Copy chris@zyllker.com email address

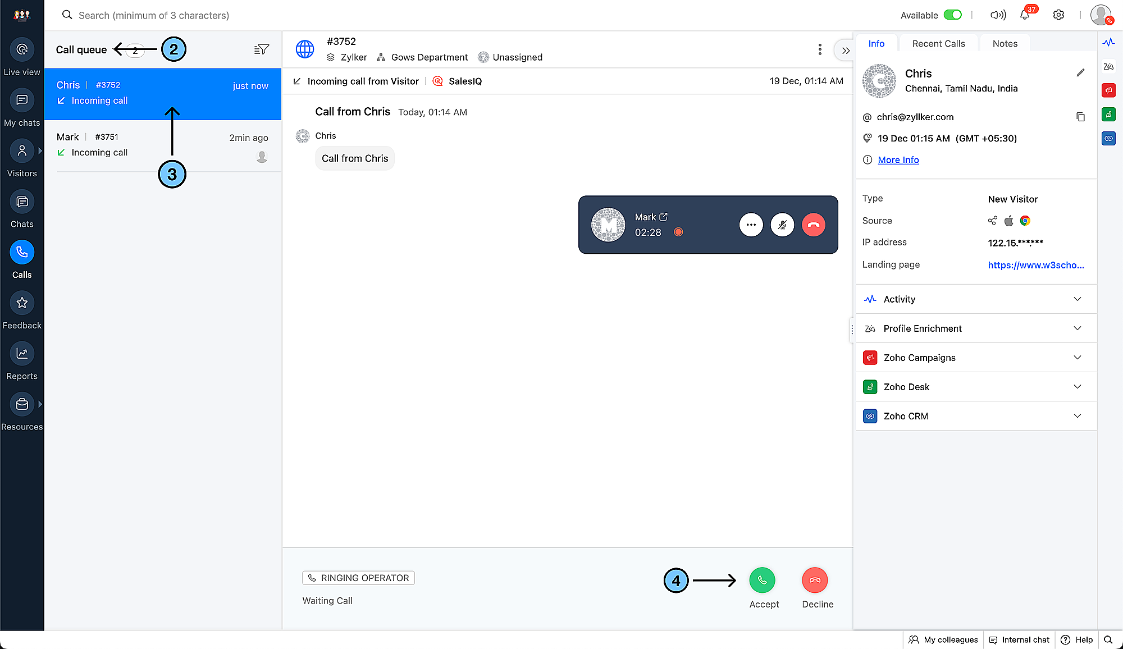click(1080, 117)
